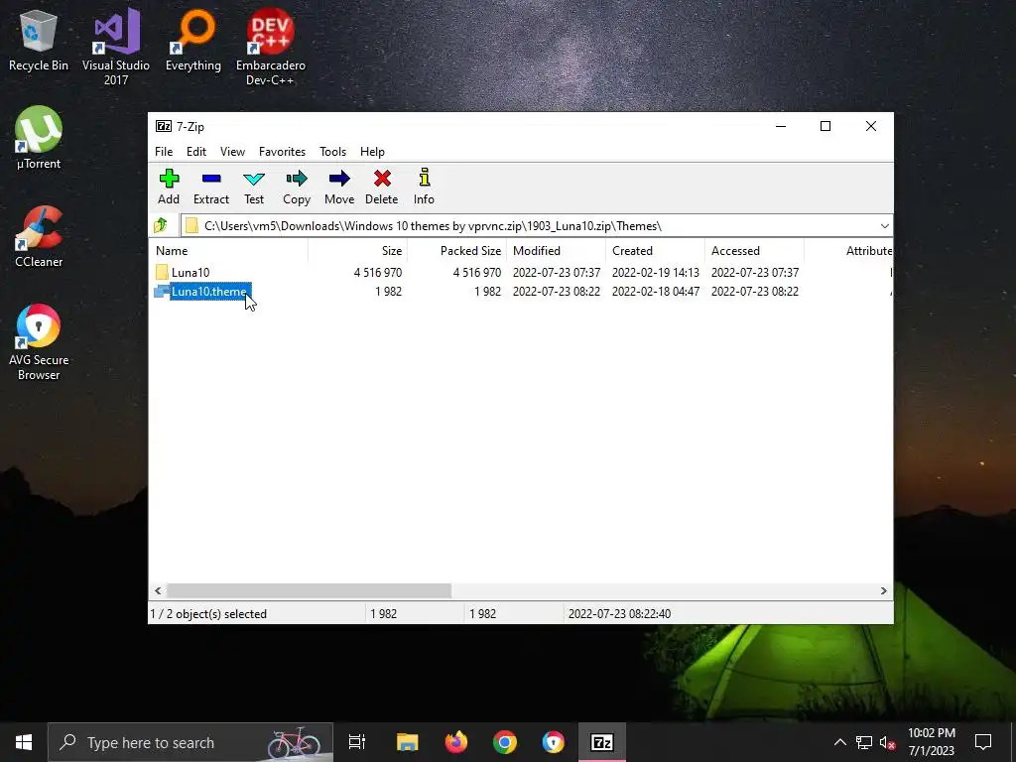Viewport: 1016px width, 762px height.
Task: Launch Google Chrome from taskbar
Action: tap(505, 742)
